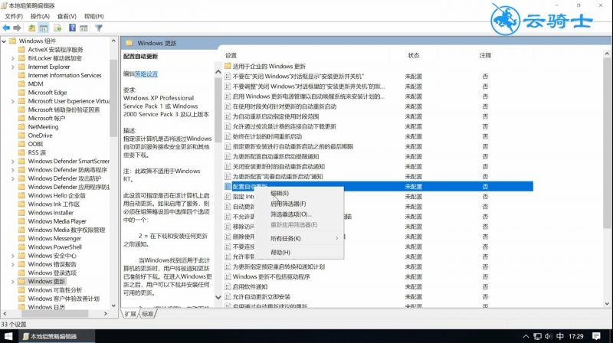
Task: Click the 状态 column header
Action: 414,55
